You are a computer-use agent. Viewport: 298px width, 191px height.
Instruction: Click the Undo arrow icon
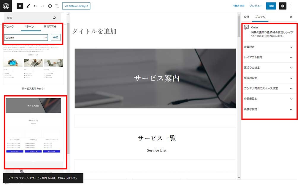[x=36, y=6]
